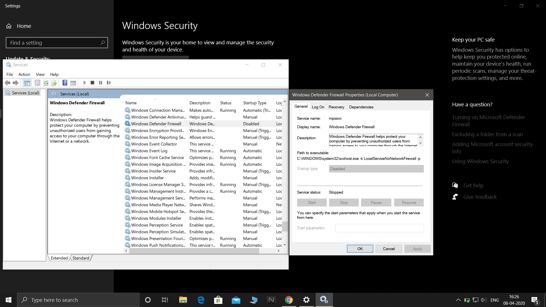This screenshot has height=307, width=546.
Task: Click the Back arrow in Services toolbar
Action: click(8, 83)
